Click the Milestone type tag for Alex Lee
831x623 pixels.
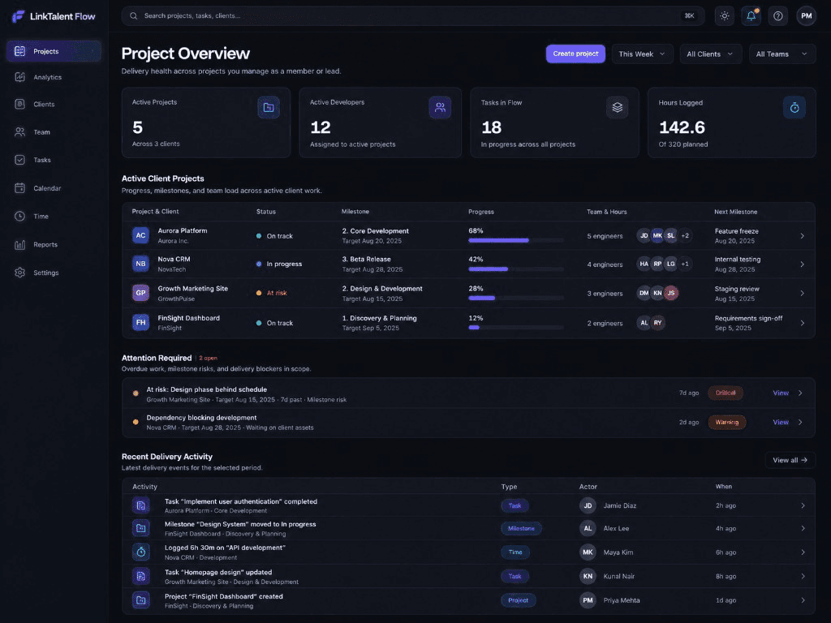(521, 528)
